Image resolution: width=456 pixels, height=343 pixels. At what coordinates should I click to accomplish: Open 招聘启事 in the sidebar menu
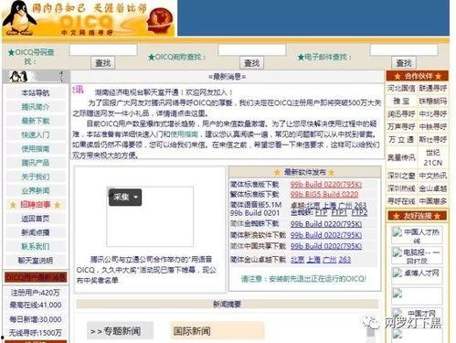pos(36,205)
